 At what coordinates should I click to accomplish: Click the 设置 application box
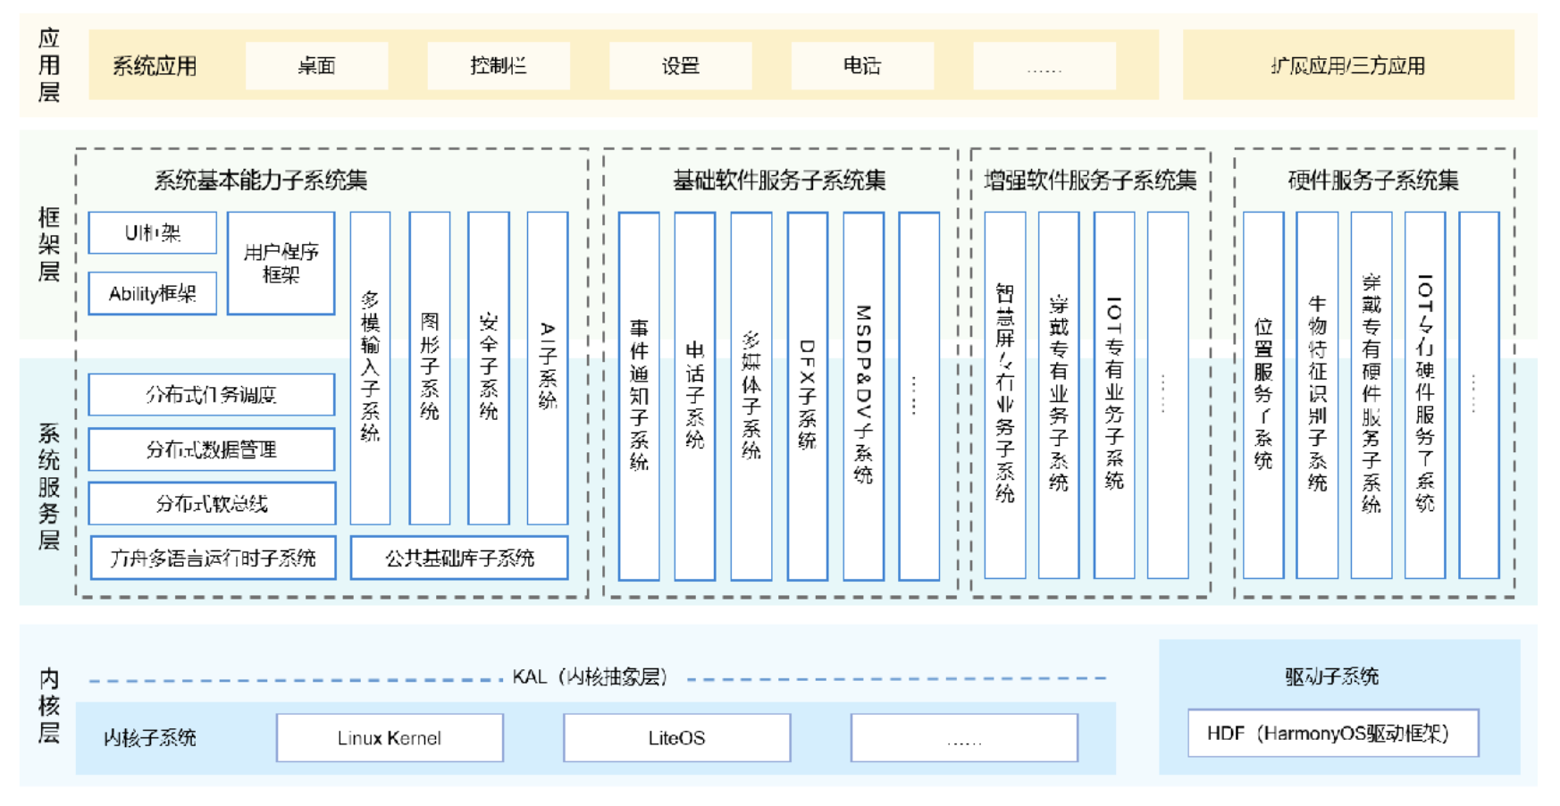[680, 65]
